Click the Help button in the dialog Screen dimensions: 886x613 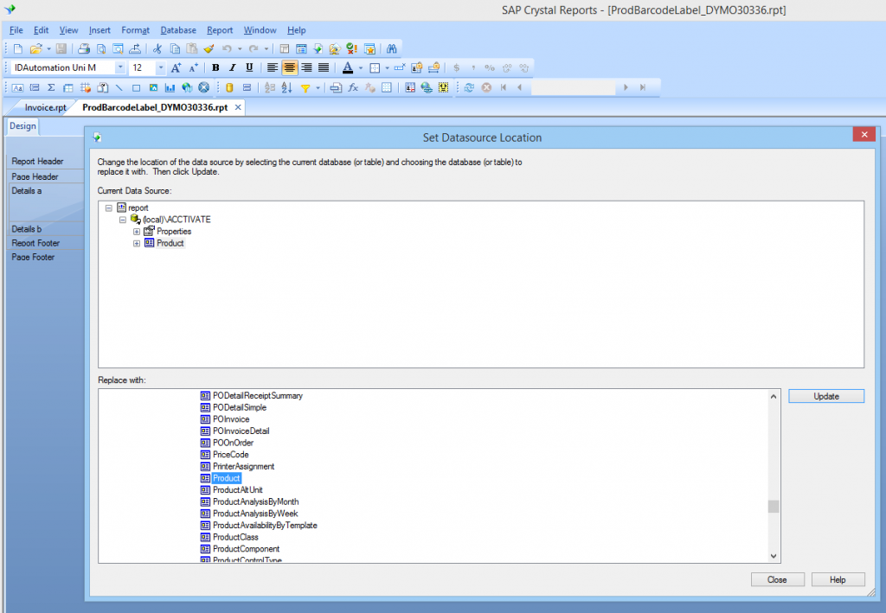(x=838, y=579)
